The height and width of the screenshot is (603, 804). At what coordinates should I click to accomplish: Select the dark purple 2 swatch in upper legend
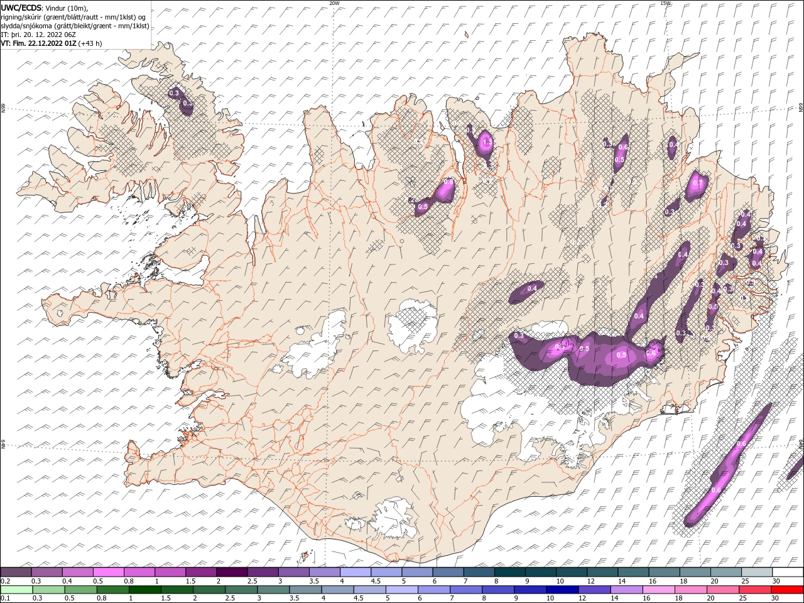232,572
